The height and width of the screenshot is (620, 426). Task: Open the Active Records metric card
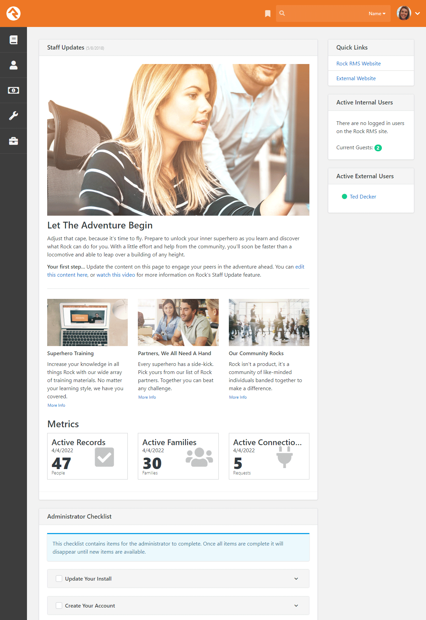point(87,456)
